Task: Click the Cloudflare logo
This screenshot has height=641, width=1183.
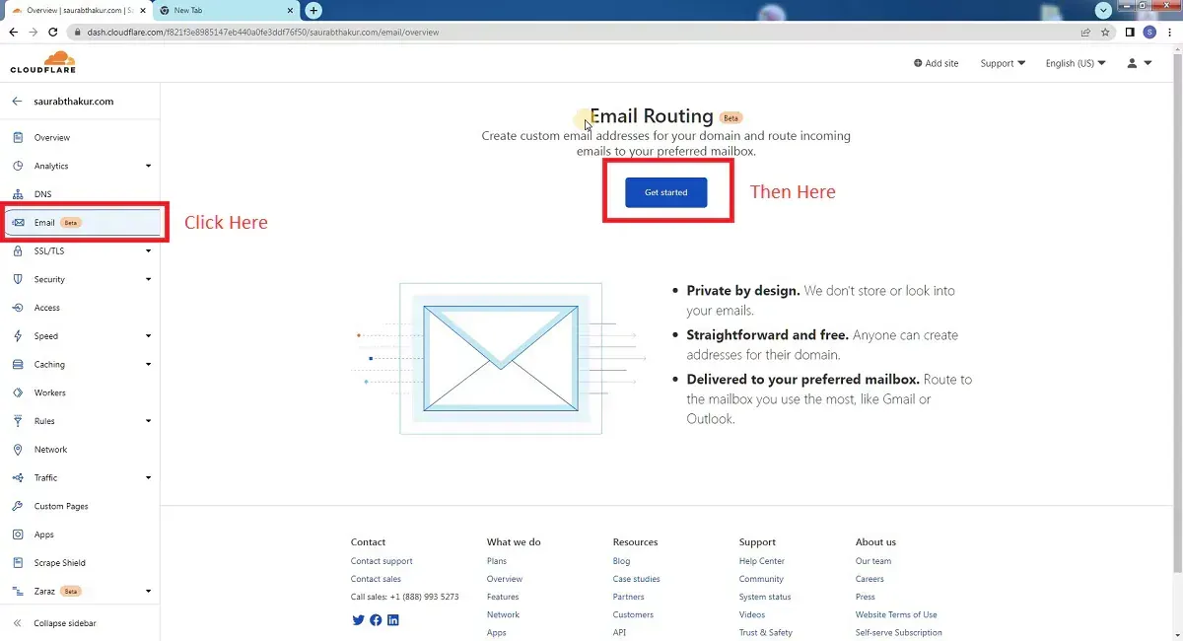Action: coord(43,62)
